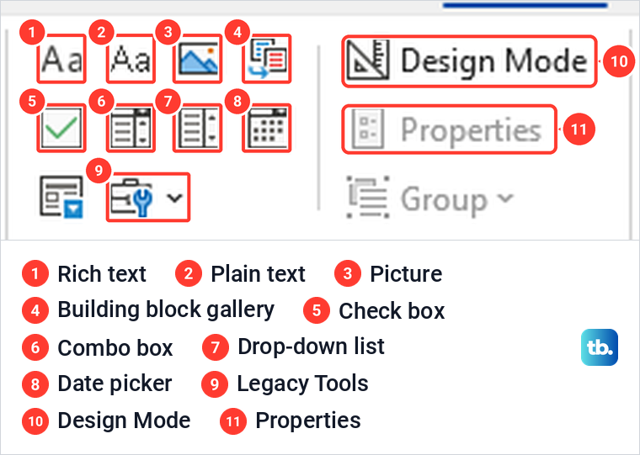Open control Properties in the ribbon
Image resolution: width=640 pixels, height=455 pixels.
point(449,130)
